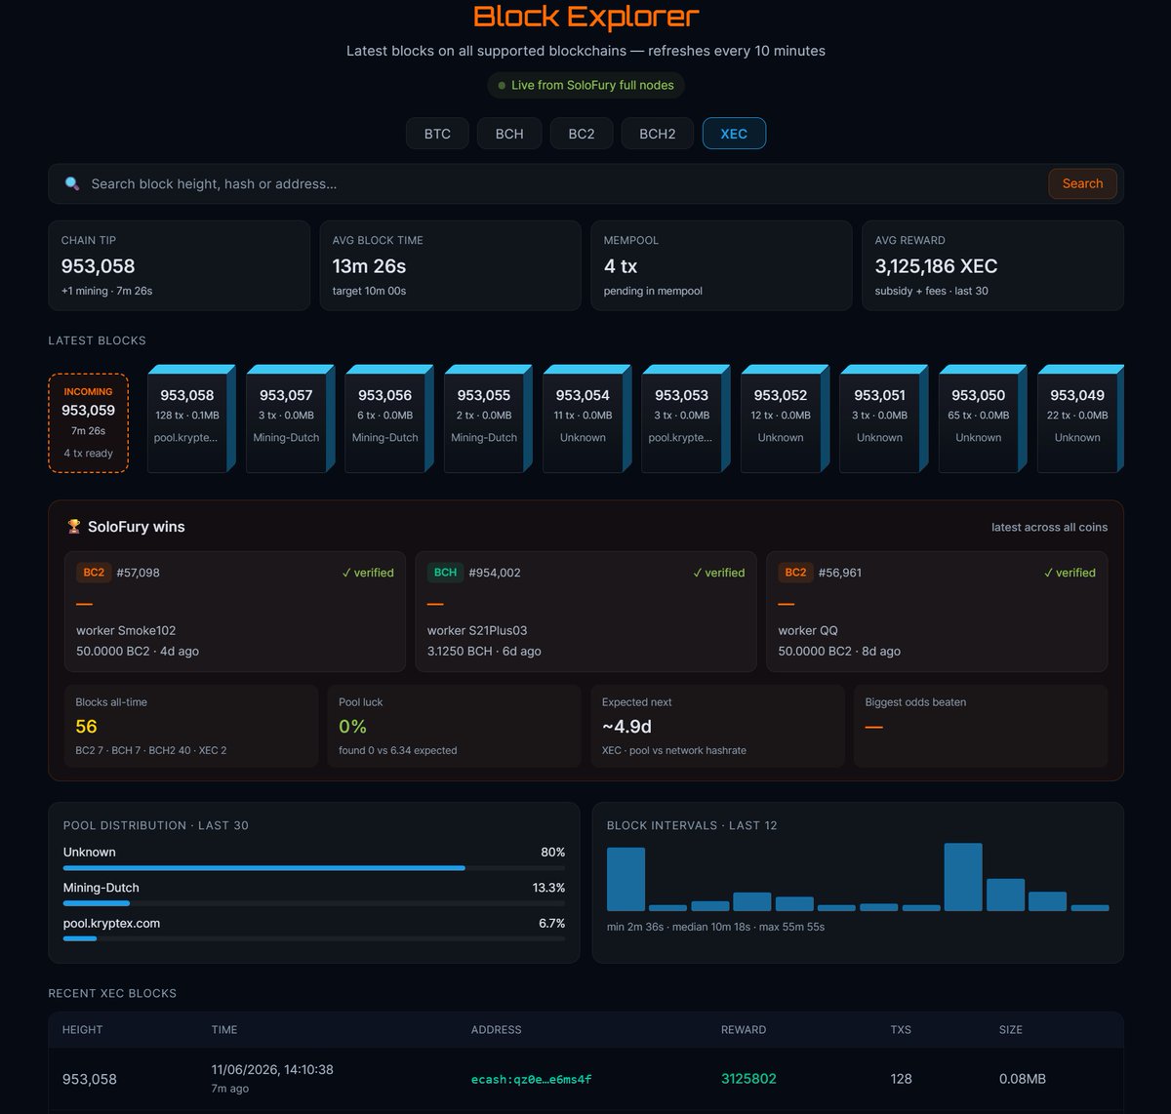Screen dimensions: 1171x1114
Task: Click the SIZE column header
Action: coord(1011,1030)
